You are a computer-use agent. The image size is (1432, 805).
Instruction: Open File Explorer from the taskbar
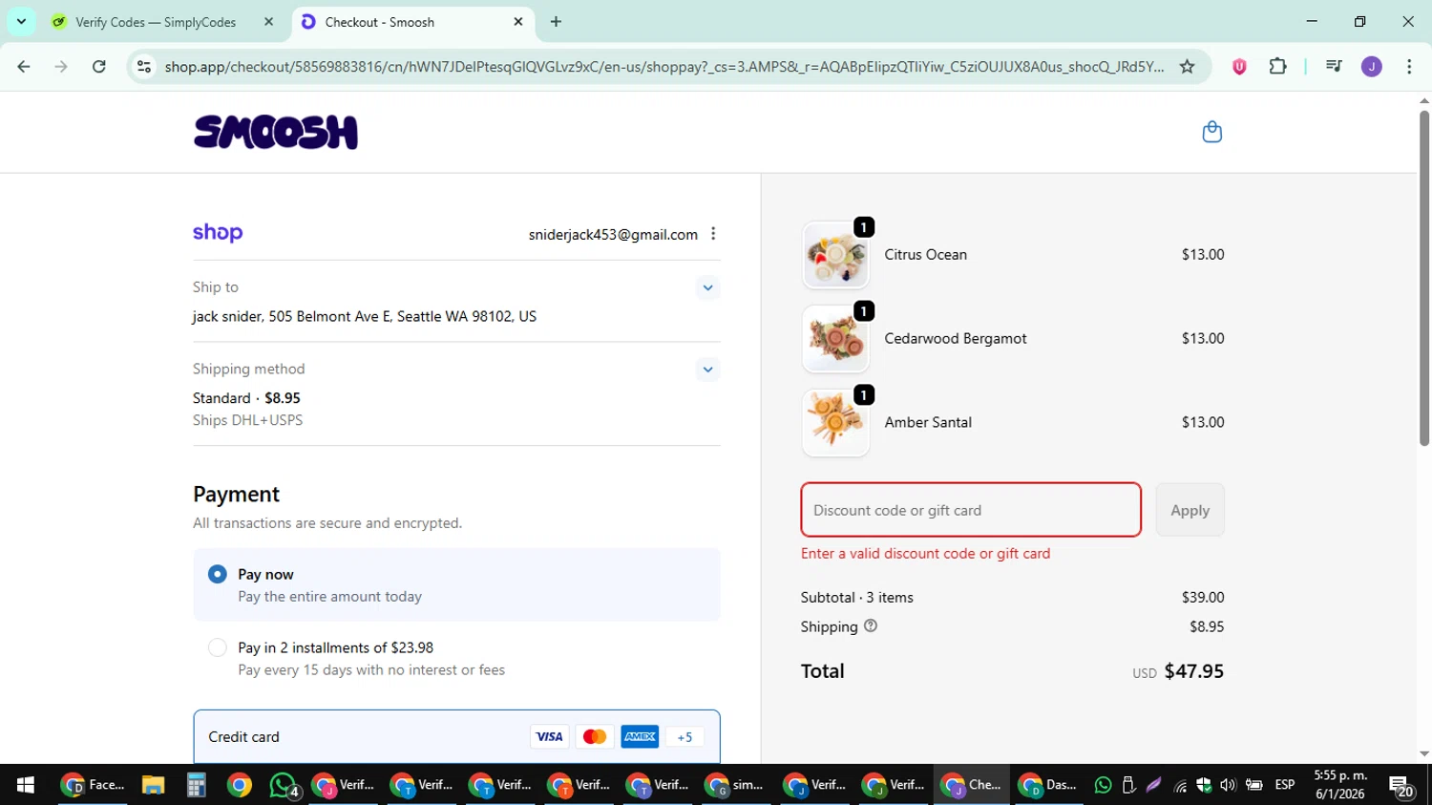(x=153, y=785)
